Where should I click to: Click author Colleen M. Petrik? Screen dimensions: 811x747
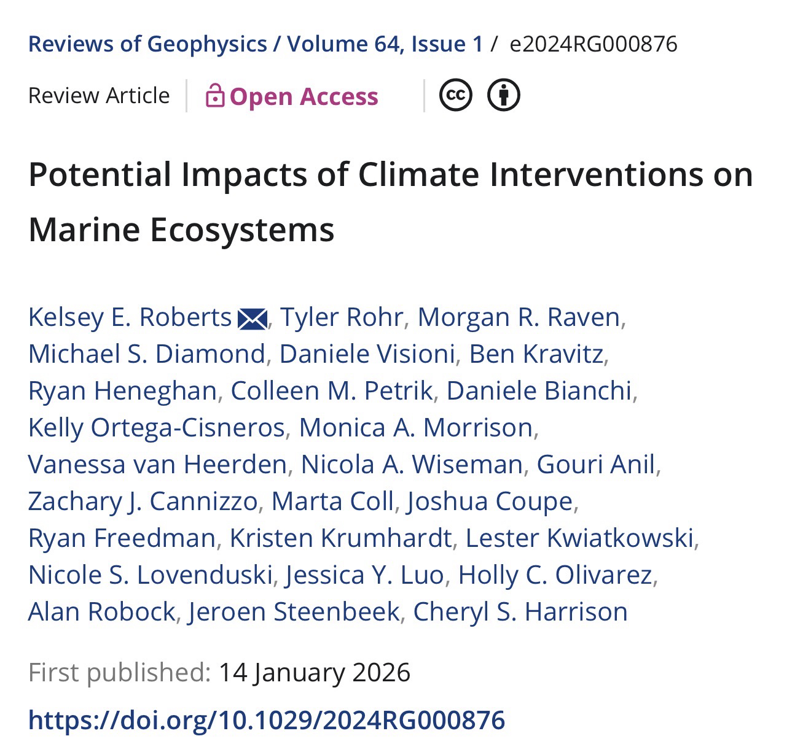click(x=331, y=391)
